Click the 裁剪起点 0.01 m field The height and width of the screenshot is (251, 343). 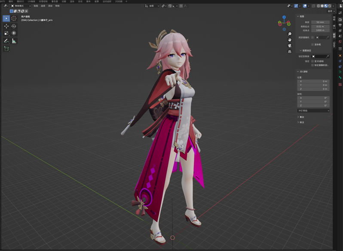[320, 27]
